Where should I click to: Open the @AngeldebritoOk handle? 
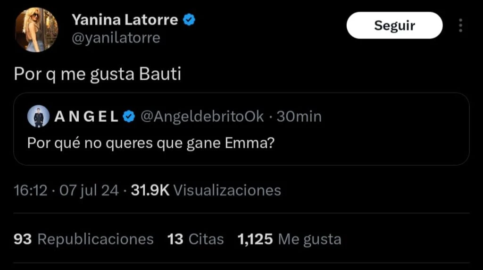coord(202,117)
